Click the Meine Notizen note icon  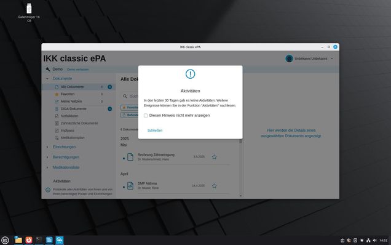[x=57, y=102]
